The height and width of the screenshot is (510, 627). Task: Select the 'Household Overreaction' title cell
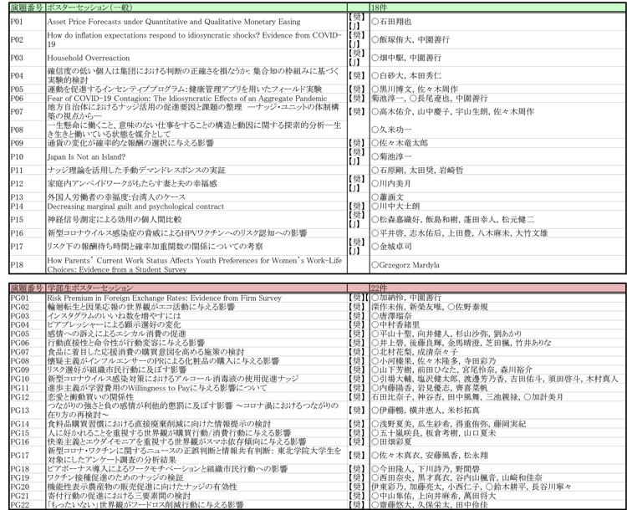196,58
